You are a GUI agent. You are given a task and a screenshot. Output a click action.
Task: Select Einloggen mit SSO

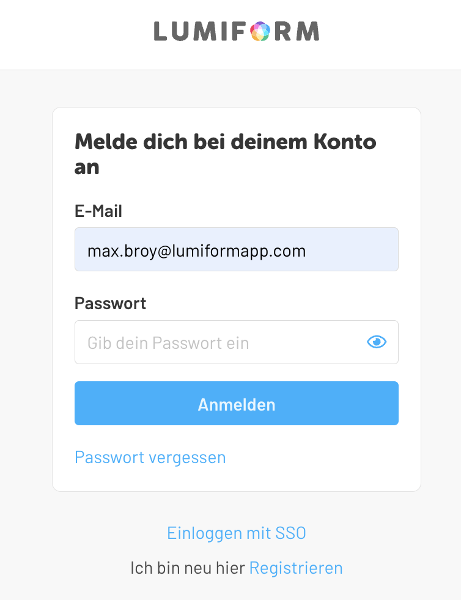point(237,533)
